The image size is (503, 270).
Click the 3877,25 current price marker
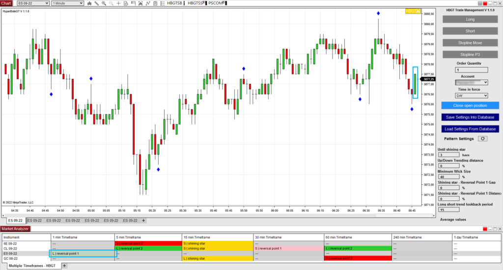[x=428, y=79]
